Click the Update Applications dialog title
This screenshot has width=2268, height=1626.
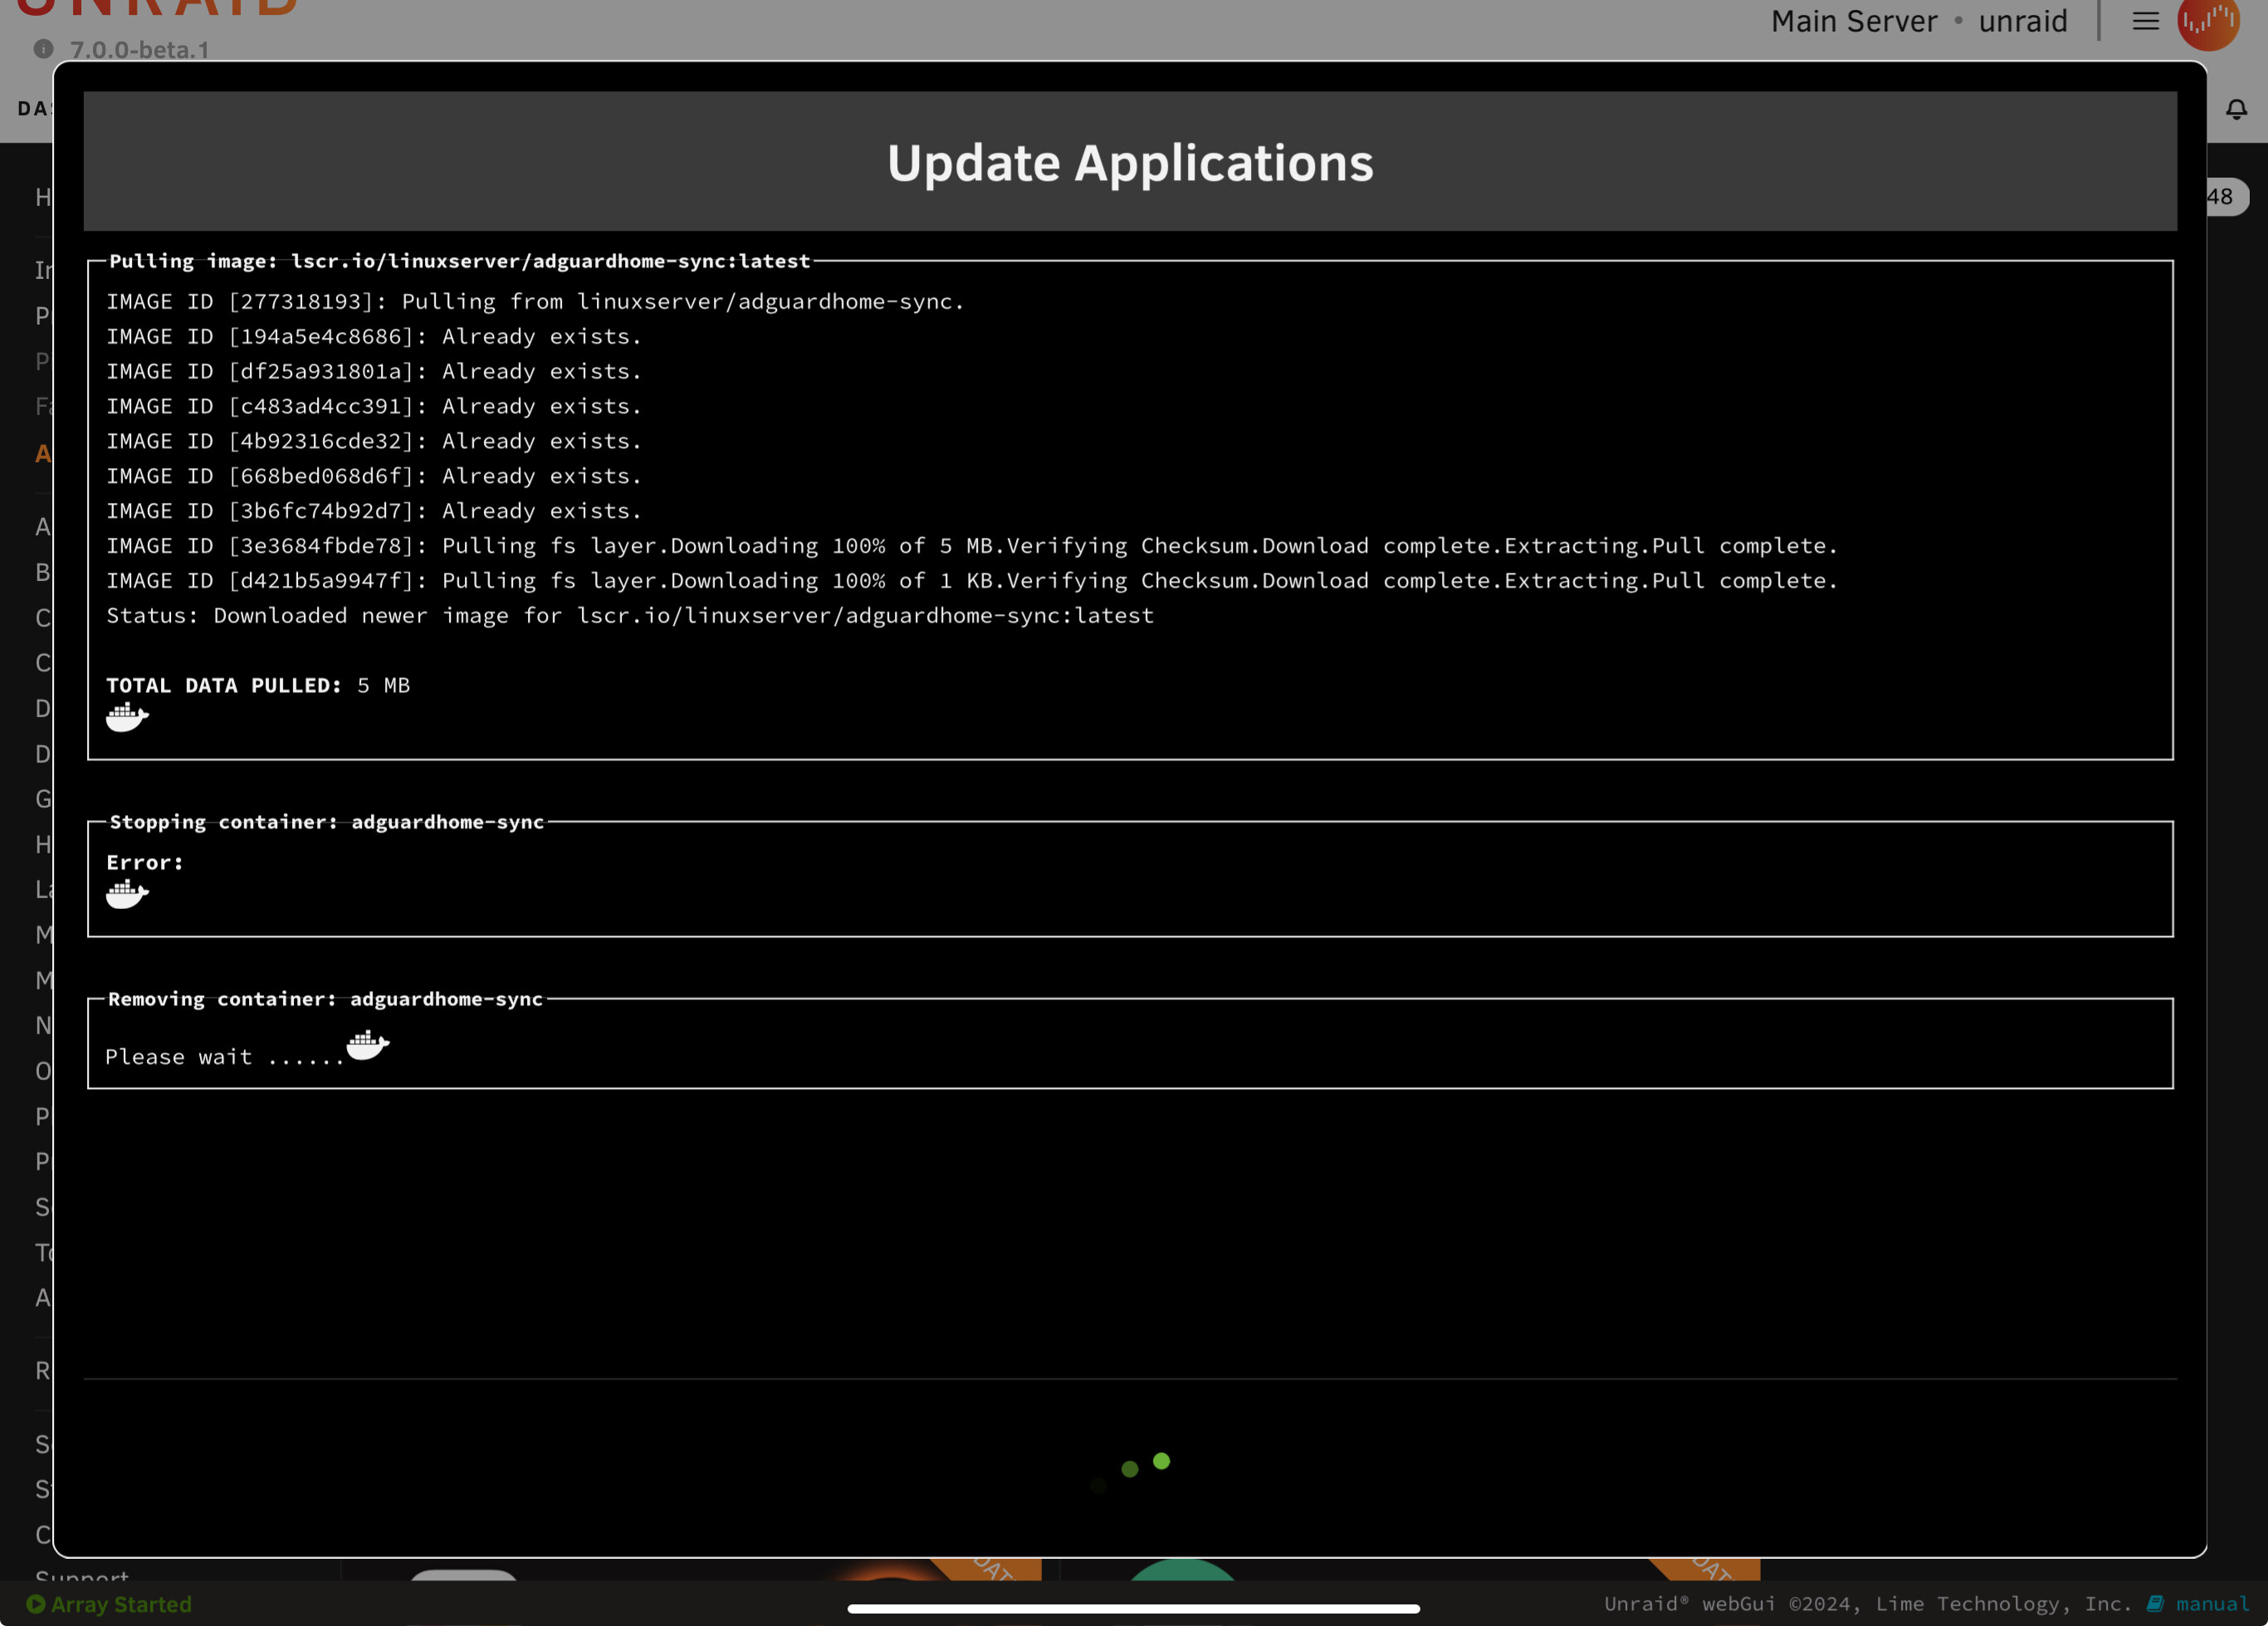[1130, 163]
